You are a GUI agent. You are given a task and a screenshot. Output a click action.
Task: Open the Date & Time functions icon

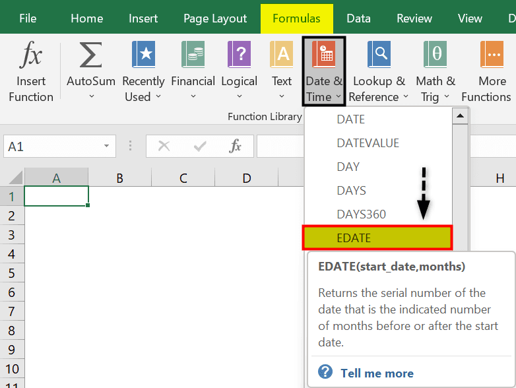(324, 54)
